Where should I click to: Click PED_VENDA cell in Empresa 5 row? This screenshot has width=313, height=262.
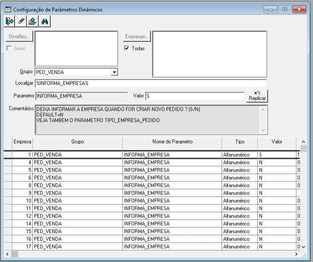[77, 170]
